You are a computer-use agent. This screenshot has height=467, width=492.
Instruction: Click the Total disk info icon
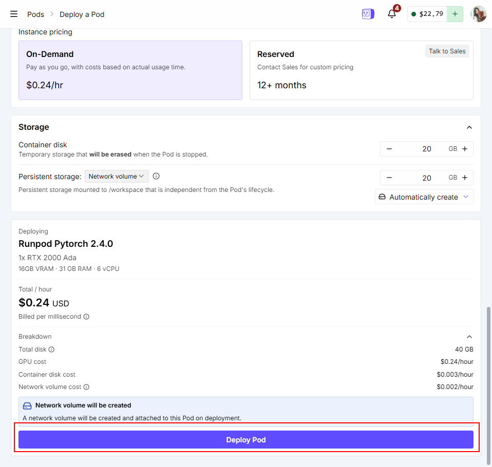coord(51,349)
